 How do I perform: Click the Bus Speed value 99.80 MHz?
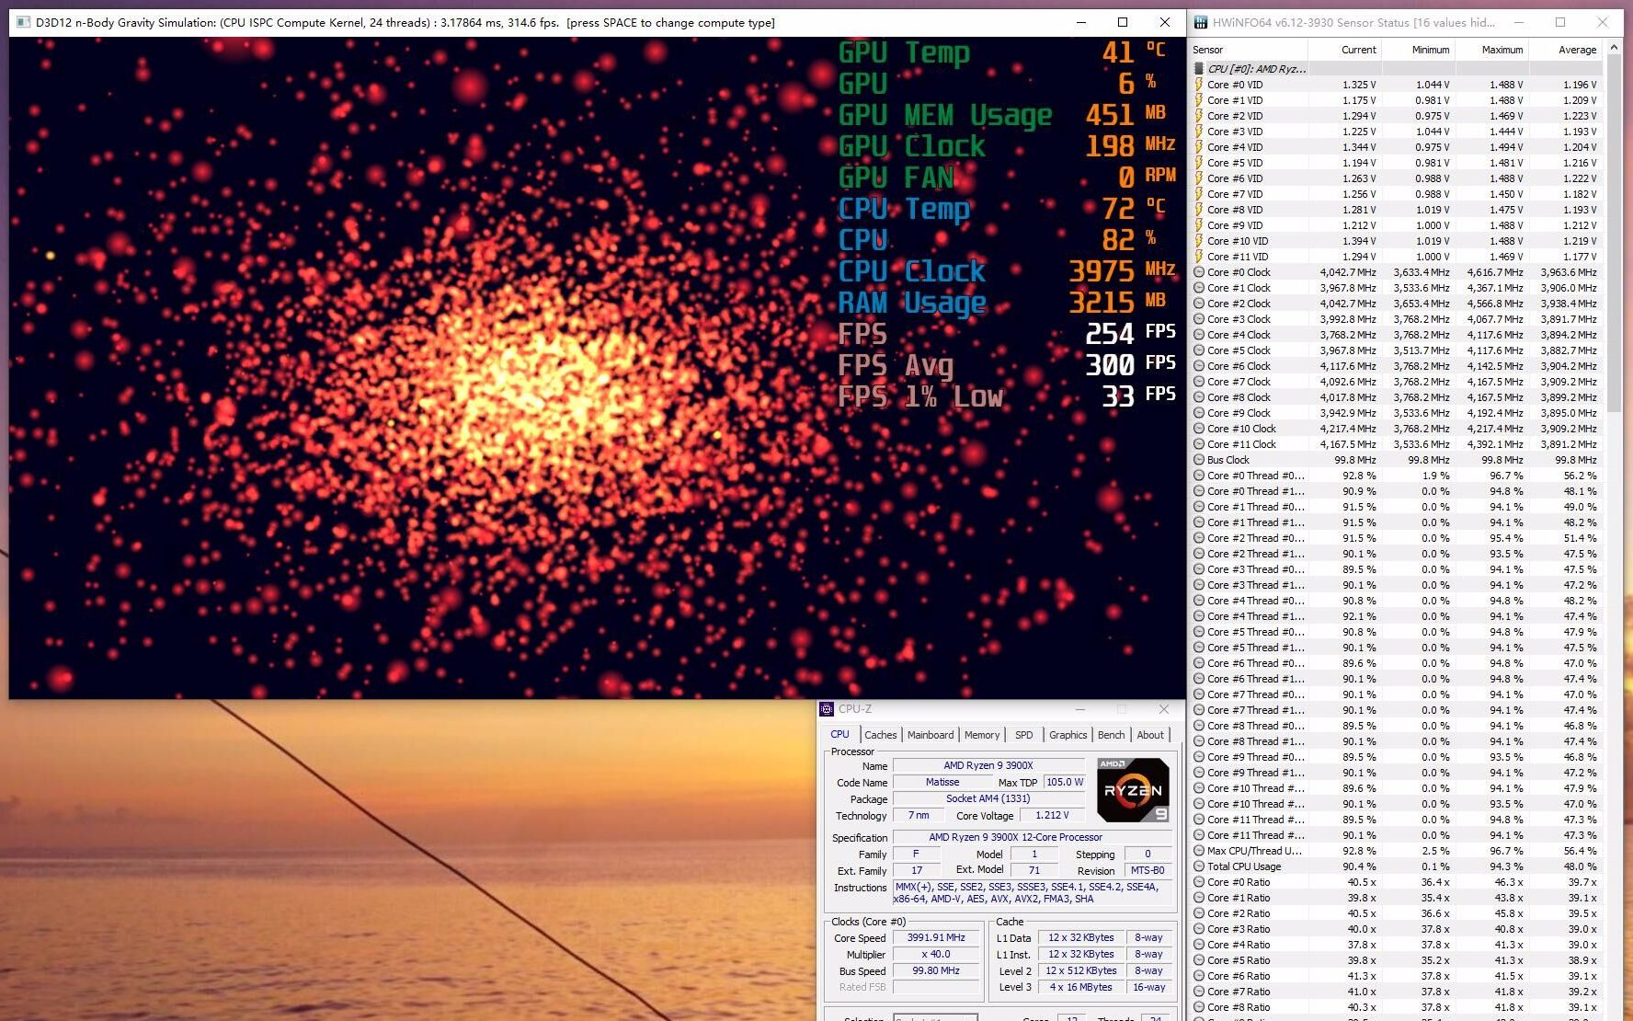coord(936,970)
